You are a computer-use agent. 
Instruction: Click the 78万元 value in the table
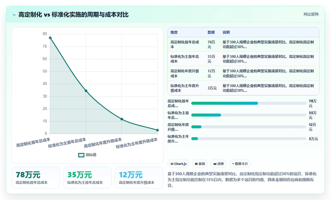click(x=211, y=45)
